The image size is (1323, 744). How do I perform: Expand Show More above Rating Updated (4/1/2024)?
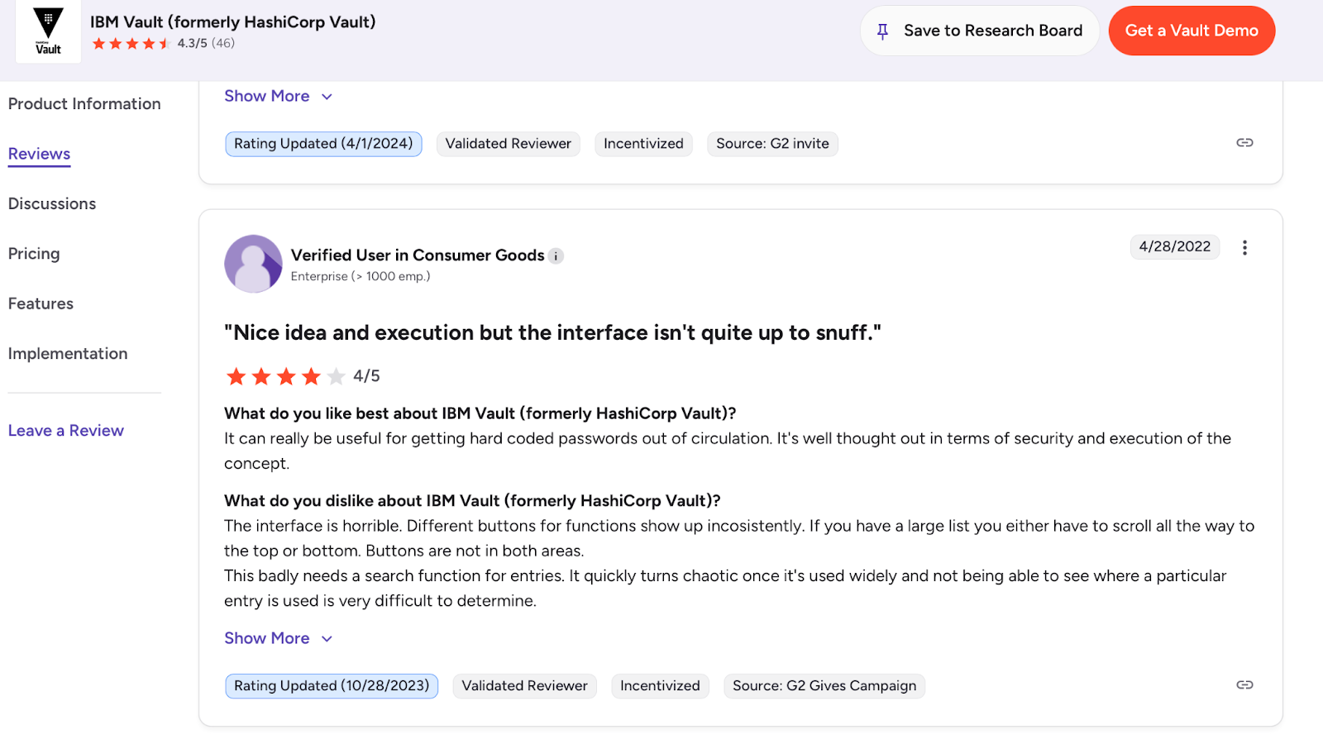[279, 96]
